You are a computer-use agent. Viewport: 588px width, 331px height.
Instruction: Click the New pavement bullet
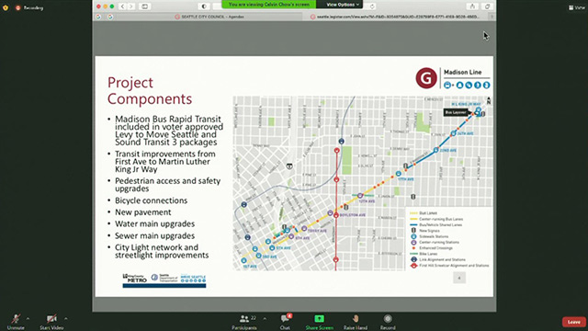[143, 212]
